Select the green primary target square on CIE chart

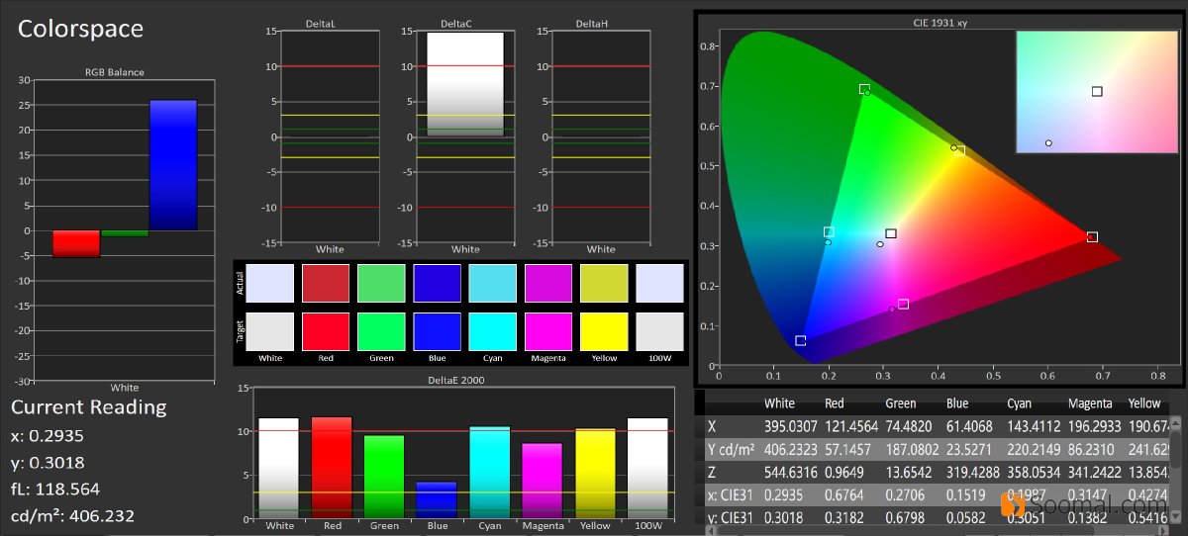[864, 89]
